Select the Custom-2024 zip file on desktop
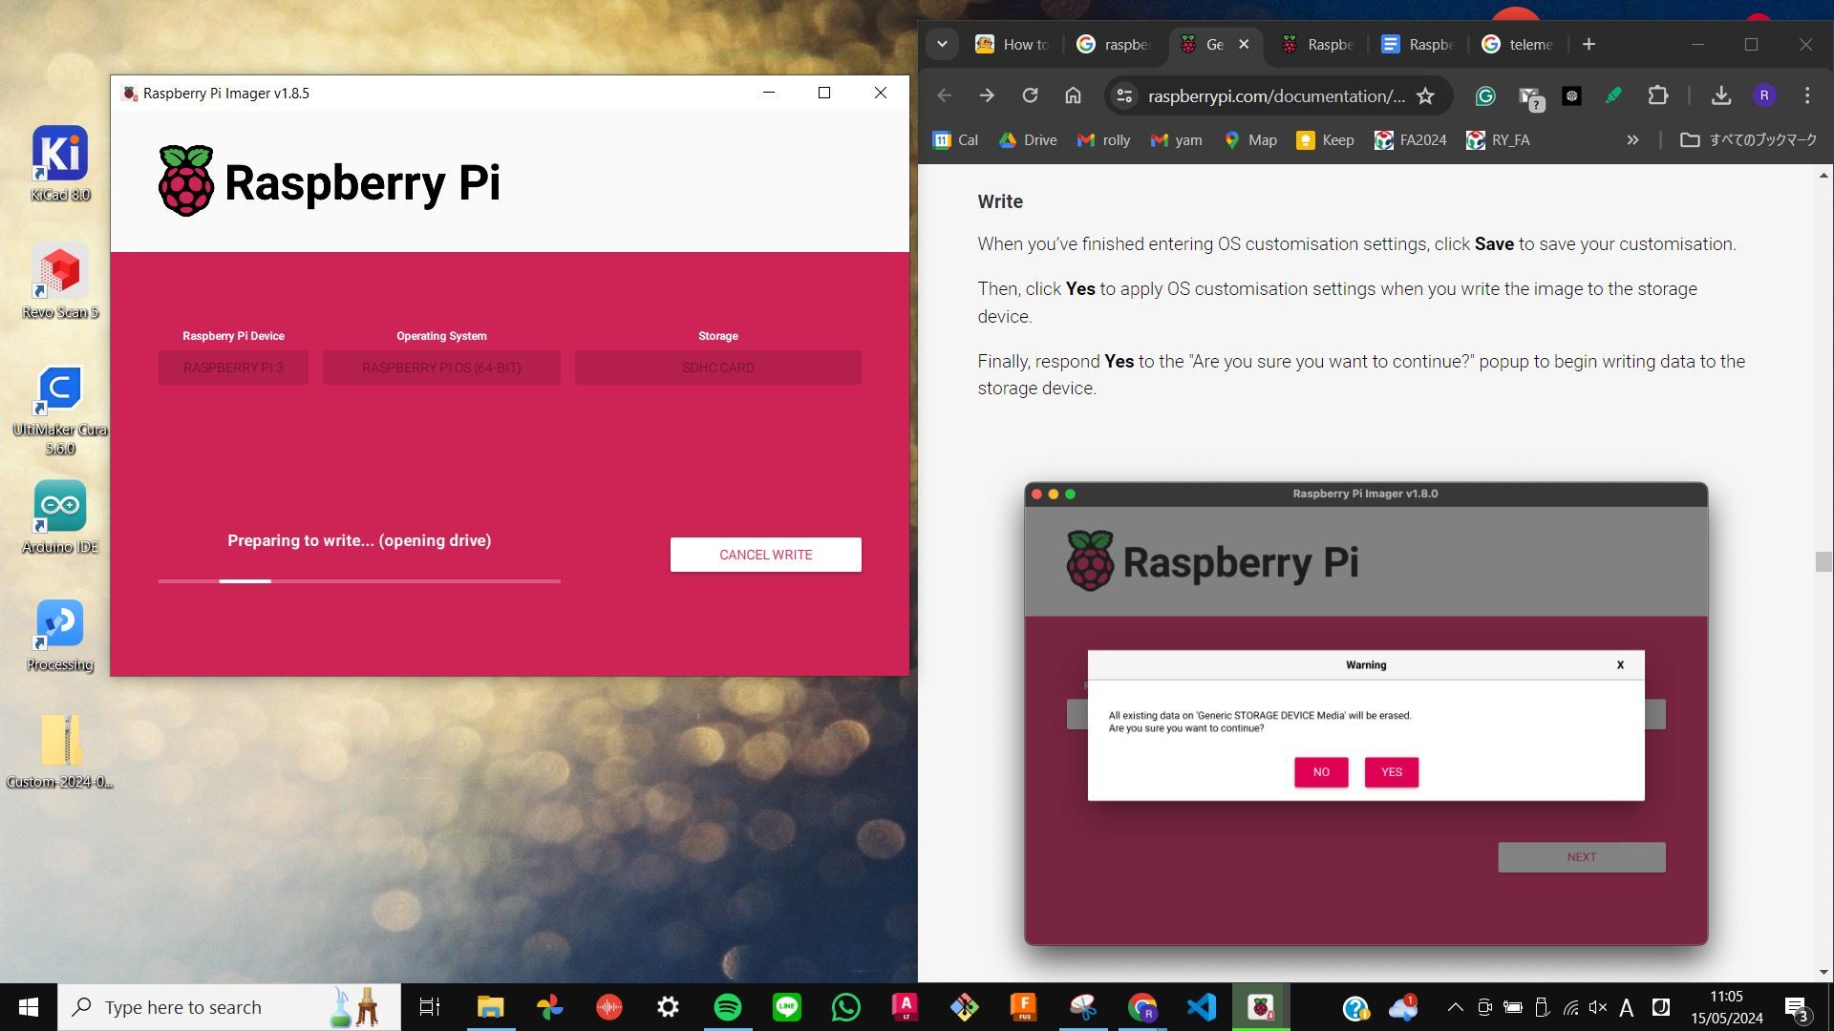Screen dimensions: 1834x1031 60,751
